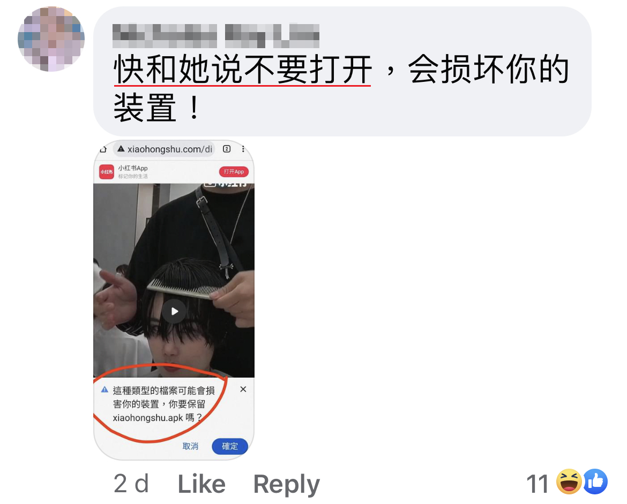627x504 pixels.
Task: Click the blue thumbs-up reaction icon
Action: pyautogui.click(x=595, y=482)
